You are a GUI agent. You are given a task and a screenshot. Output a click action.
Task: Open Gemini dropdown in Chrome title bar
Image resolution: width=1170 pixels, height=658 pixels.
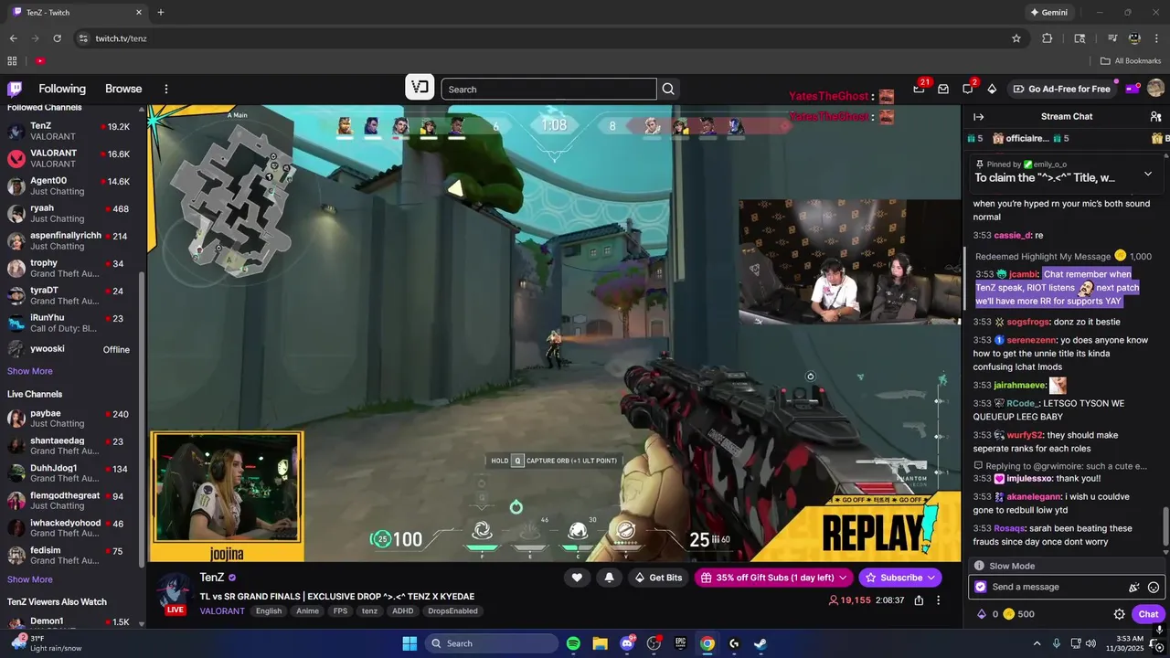1049,13
